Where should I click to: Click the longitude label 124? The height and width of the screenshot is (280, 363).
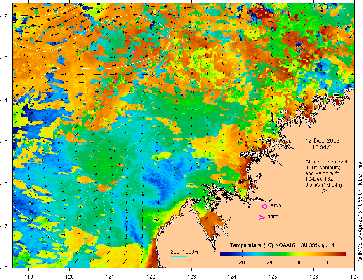point(232,277)
